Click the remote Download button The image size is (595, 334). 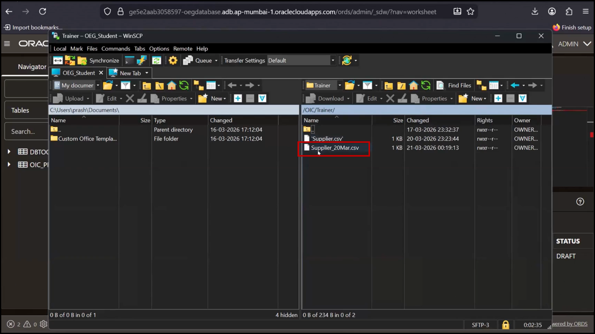coord(325,99)
